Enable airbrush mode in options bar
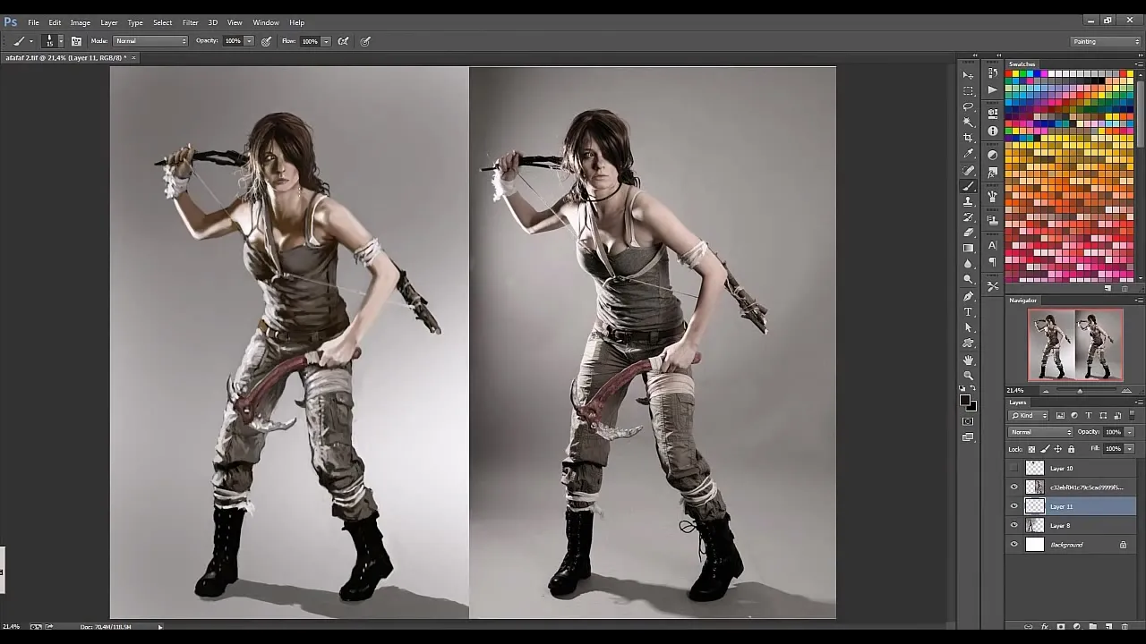Screen dimensions: 1146x644 pos(343,41)
